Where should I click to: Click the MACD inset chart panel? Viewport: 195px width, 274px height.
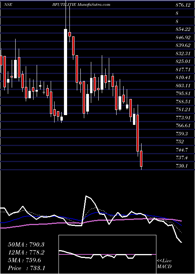[107, 254]
